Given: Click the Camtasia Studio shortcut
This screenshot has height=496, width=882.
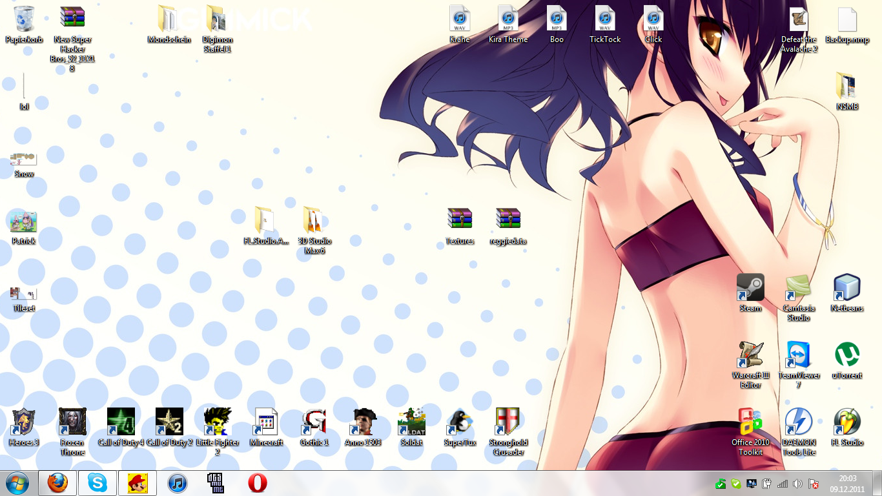Looking at the screenshot, I should (799, 288).
